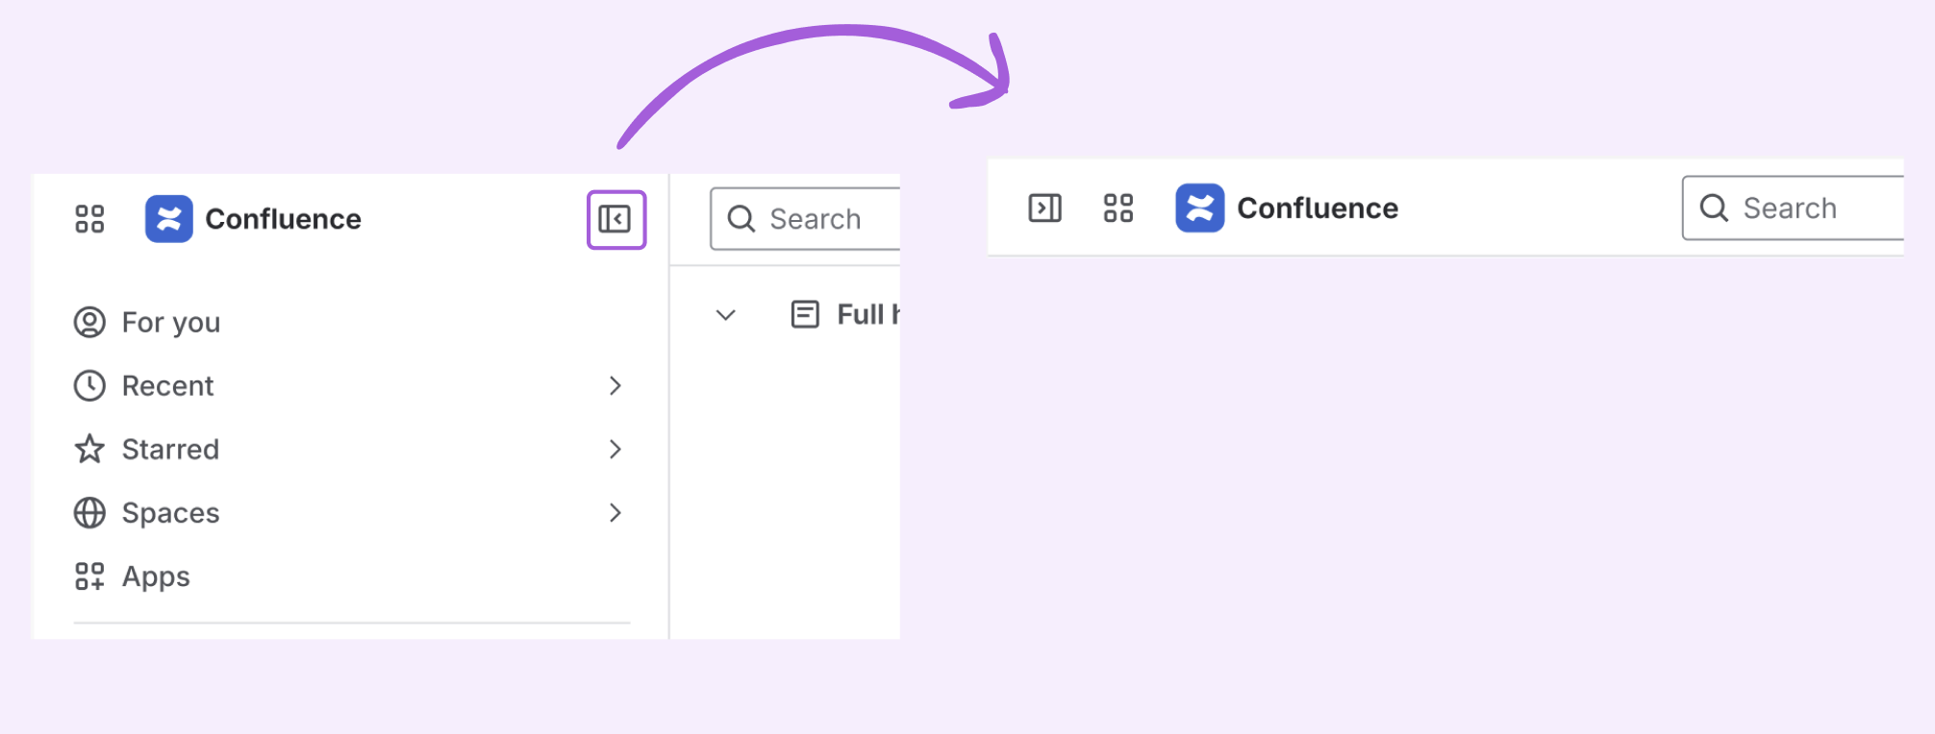This screenshot has height=734, width=1935.
Task: Collapse the Confluence sidebar
Action: tap(616, 219)
